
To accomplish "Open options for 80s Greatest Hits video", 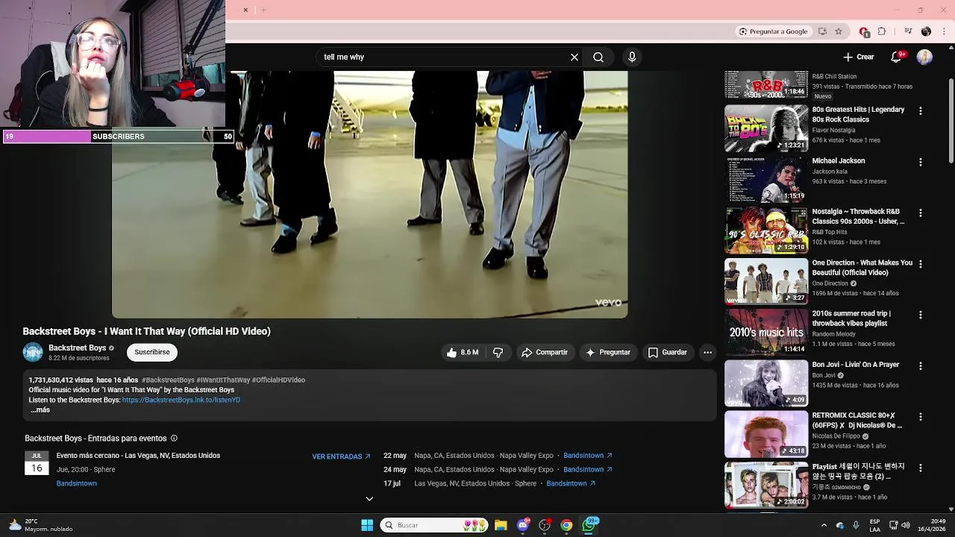I will tap(920, 110).
